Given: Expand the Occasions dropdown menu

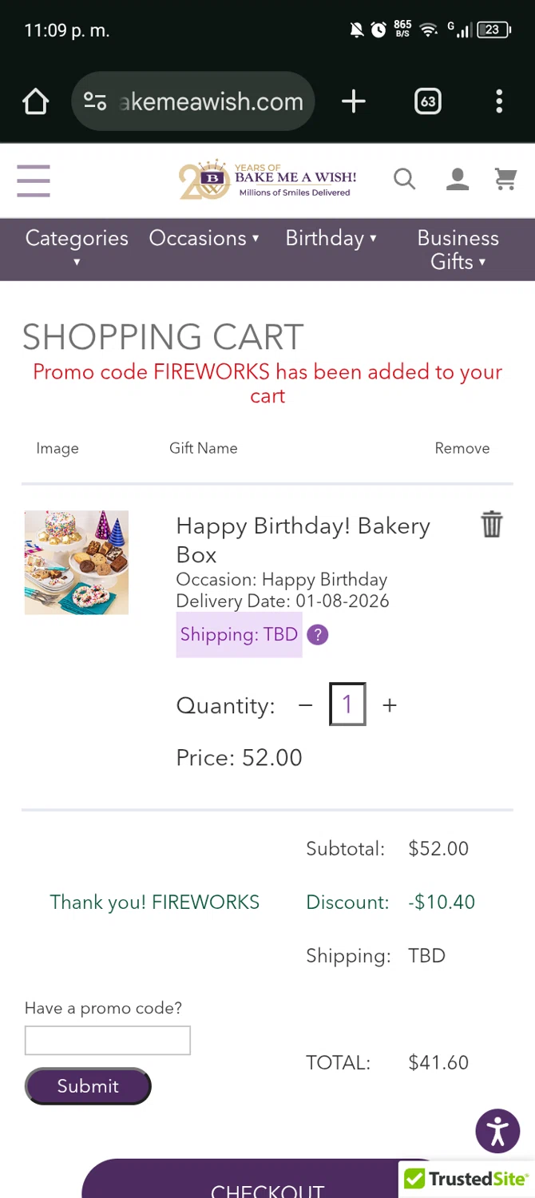Looking at the screenshot, I should [204, 238].
